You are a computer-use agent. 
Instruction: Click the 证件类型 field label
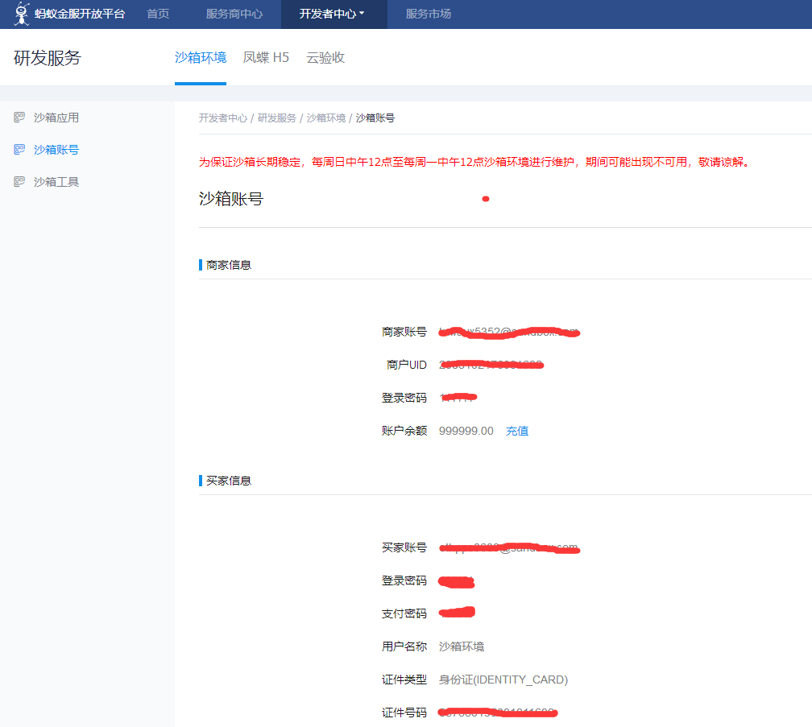coord(404,680)
